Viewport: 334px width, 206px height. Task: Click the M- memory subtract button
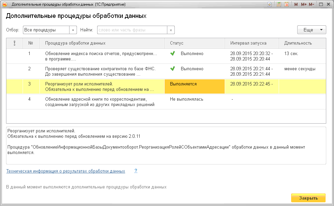pos(311,4)
